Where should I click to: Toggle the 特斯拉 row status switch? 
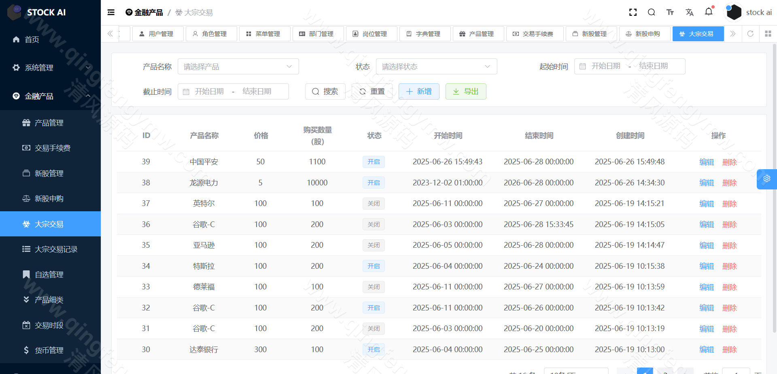point(374,266)
